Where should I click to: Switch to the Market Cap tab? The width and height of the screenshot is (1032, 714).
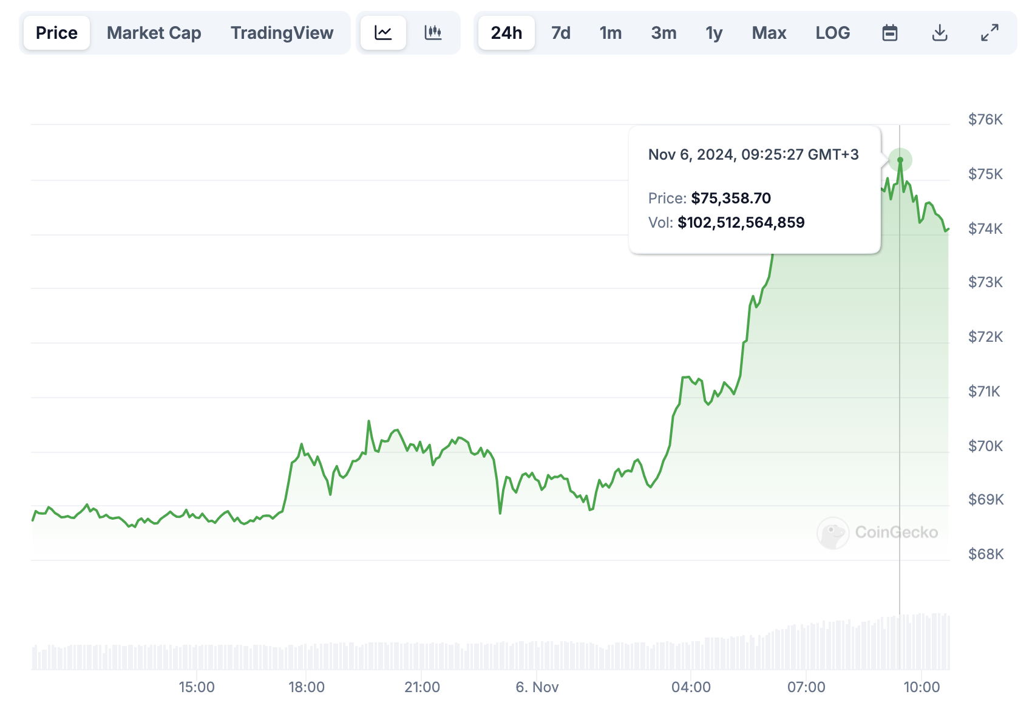tap(154, 33)
